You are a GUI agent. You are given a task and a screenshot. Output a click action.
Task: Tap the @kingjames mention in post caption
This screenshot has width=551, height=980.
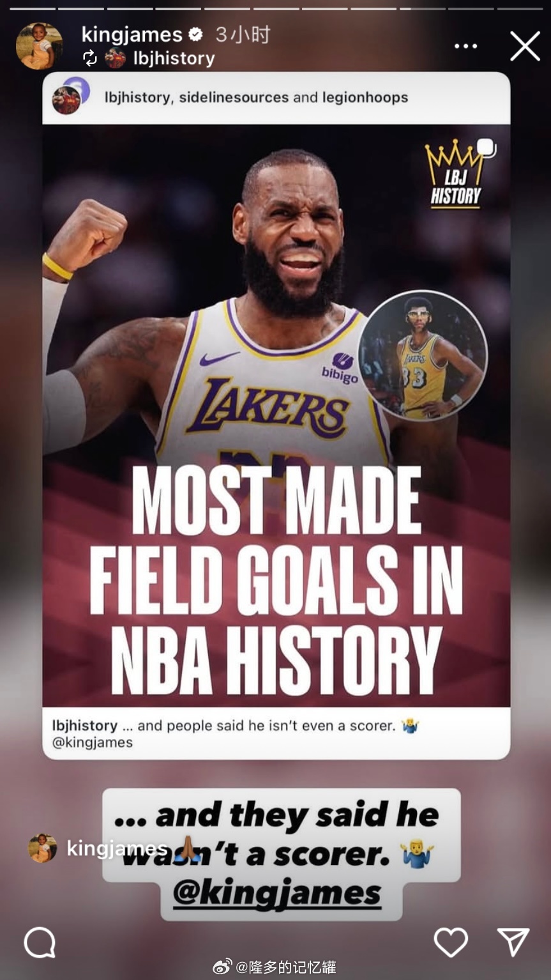[x=93, y=742]
